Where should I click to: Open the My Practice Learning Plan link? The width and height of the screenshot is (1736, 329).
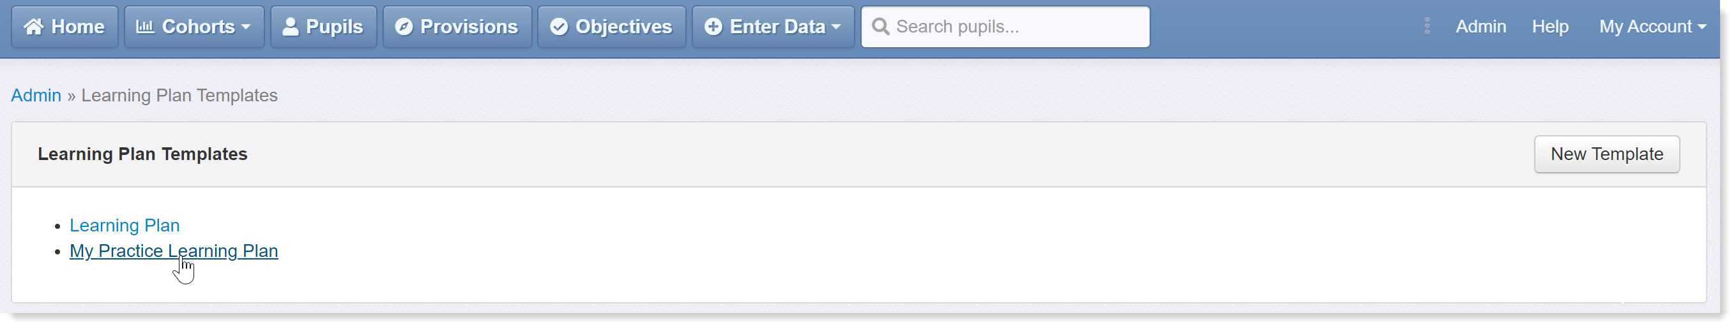(174, 251)
